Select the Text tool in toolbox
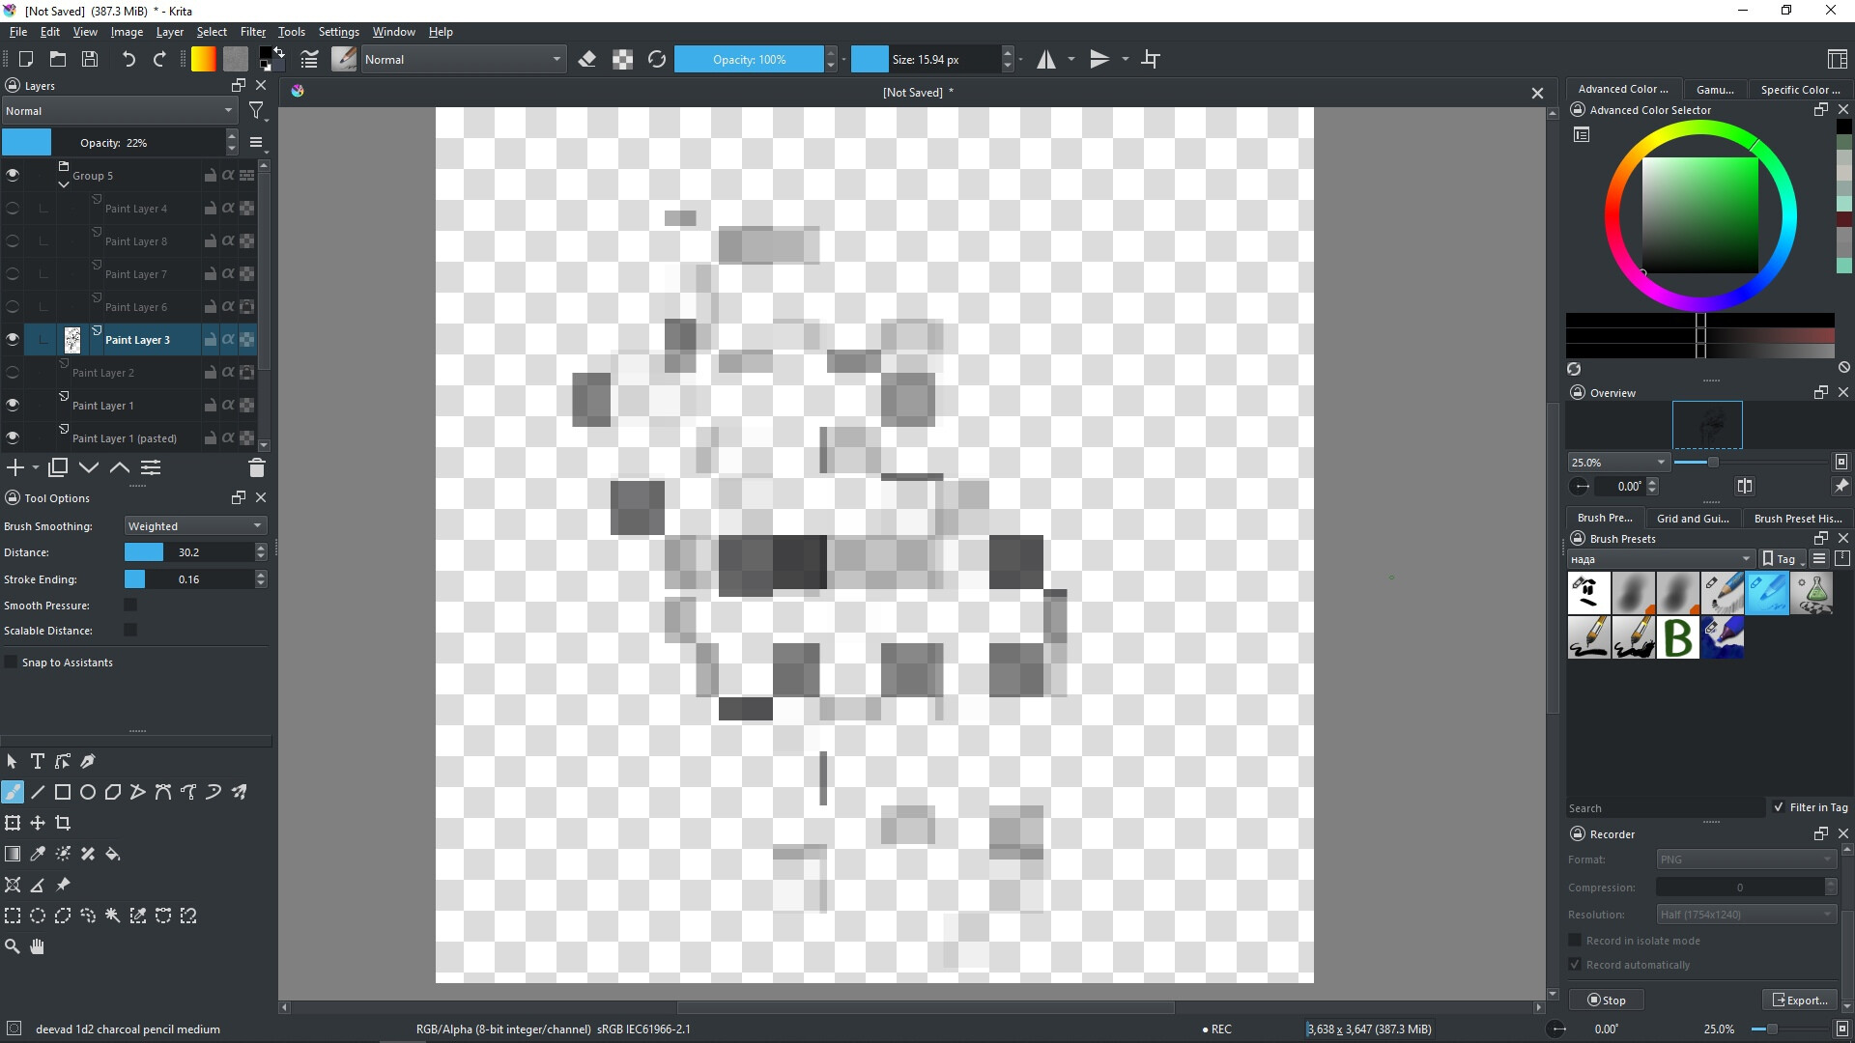 (38, 762)
